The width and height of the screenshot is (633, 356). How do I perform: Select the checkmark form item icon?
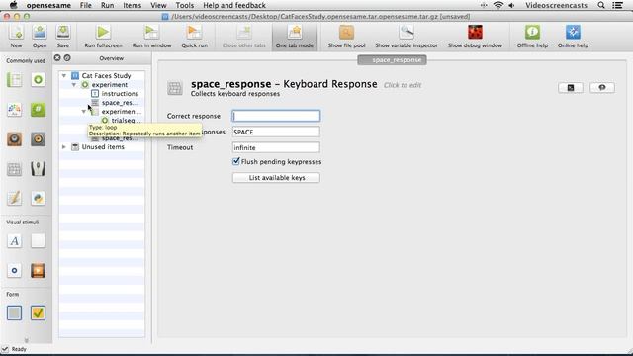coord(38,312)
